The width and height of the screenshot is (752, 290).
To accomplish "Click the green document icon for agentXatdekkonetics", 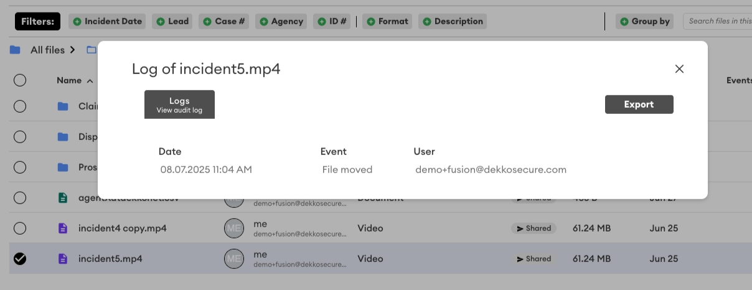I will [x=62, y=198].
